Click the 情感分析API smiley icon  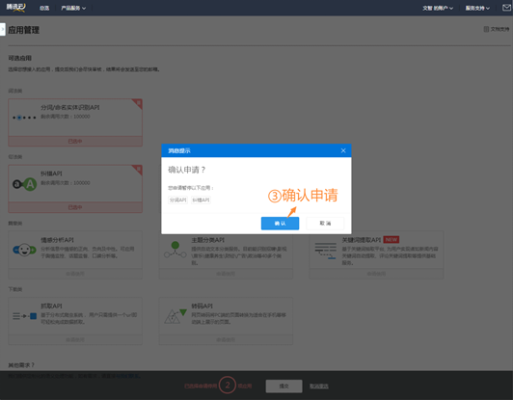point(24,250)
